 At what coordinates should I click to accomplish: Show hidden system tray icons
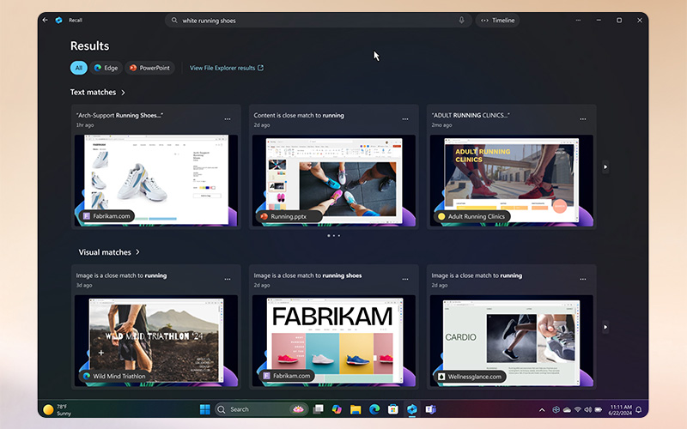click(x=542, y=410)
